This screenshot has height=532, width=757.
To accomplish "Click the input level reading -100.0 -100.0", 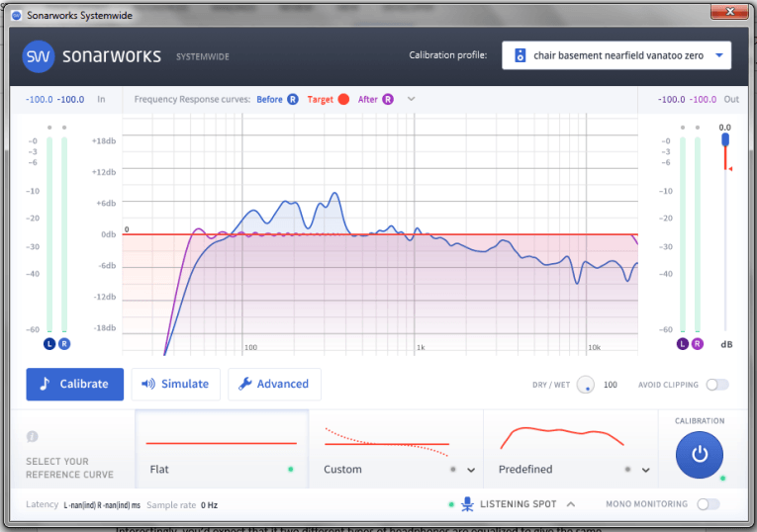I will point(54,99).
